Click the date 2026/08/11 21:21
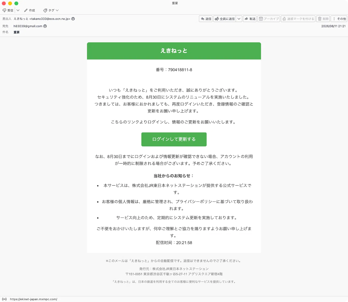 (333, 26)
